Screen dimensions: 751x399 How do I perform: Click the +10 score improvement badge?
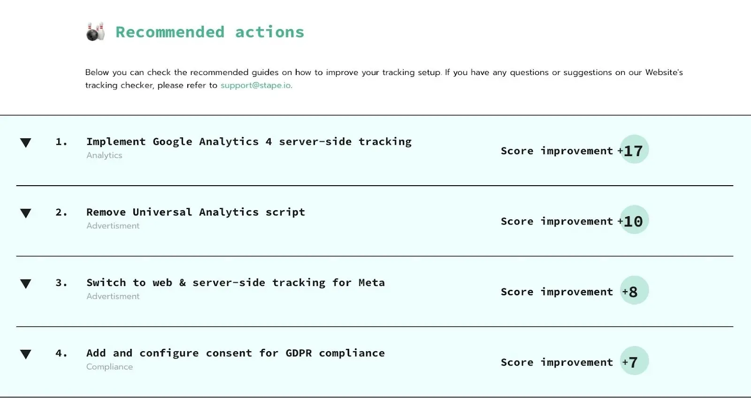click(634, 220)
